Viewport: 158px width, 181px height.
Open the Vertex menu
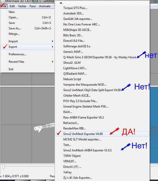point(22,6)
